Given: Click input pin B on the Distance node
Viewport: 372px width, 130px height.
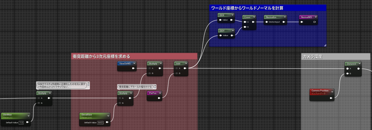Looking at the screenshot, I should point(347,73).
